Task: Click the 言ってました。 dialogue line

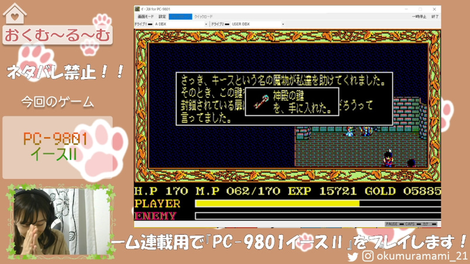Action: click(x=206, y=118)
